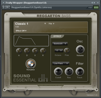101x98 pixels.
Task: Select the EFFECT tab
Action: pyautogui.click(x=57, y=36)
